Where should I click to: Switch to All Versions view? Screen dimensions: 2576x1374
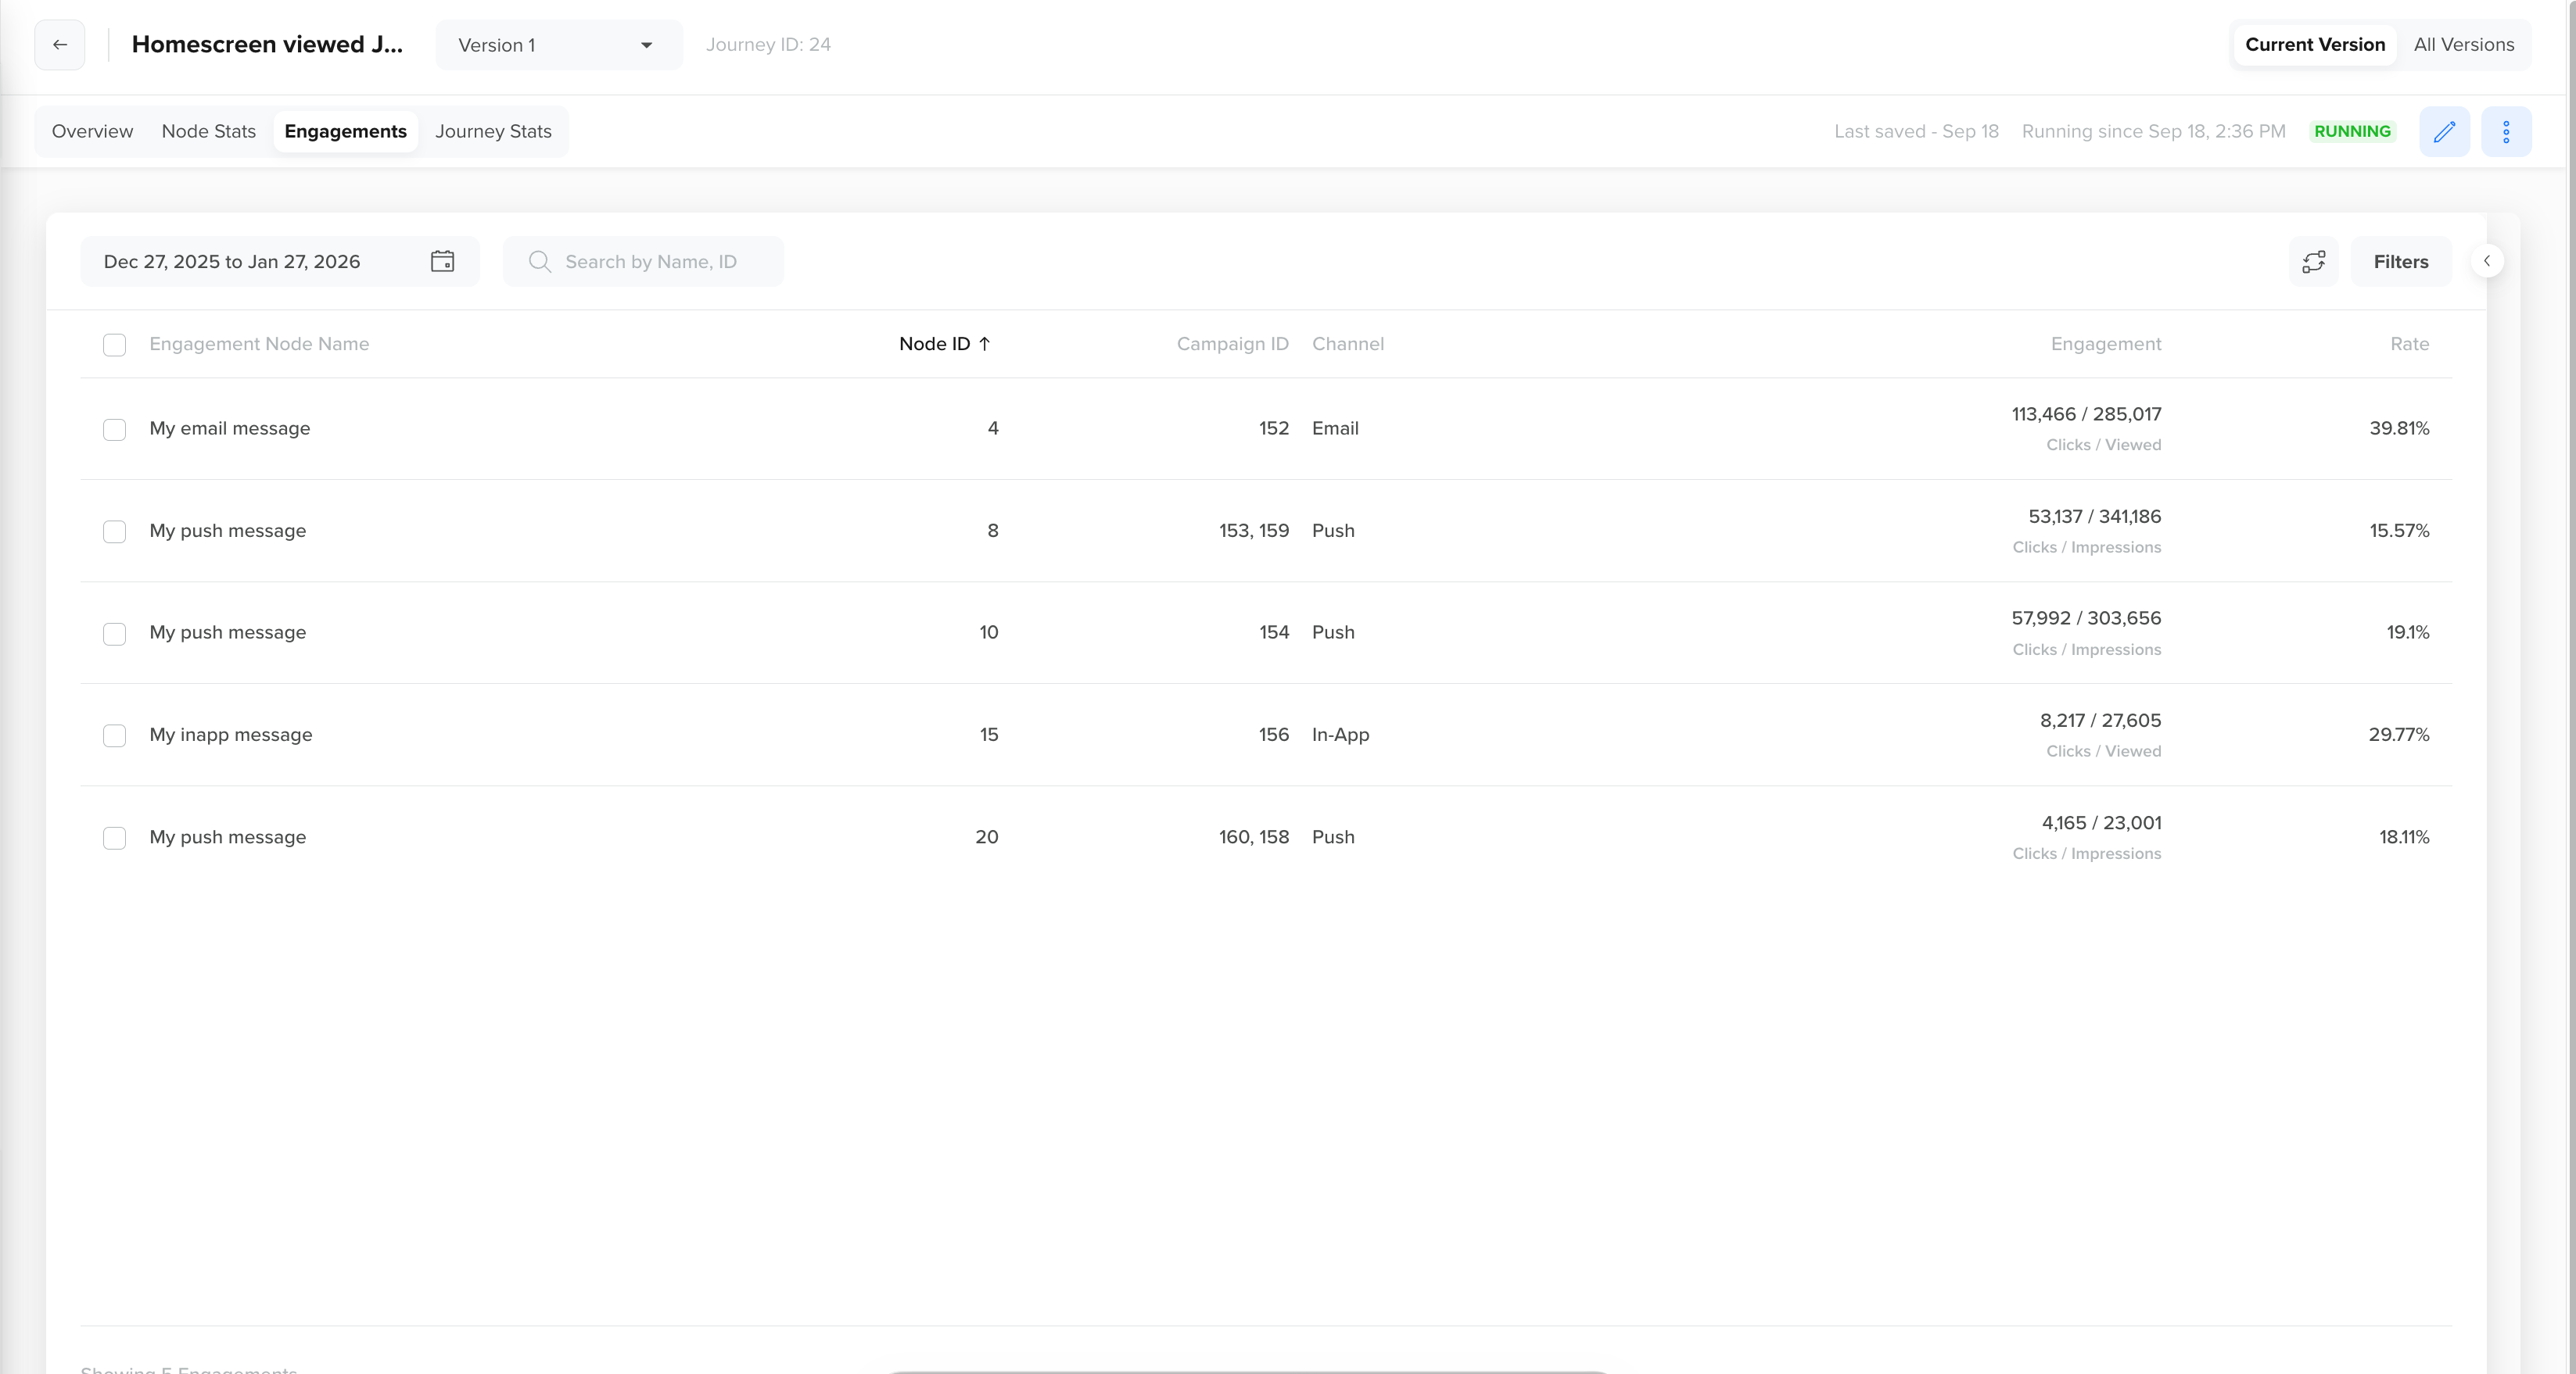pos(2463,45)
